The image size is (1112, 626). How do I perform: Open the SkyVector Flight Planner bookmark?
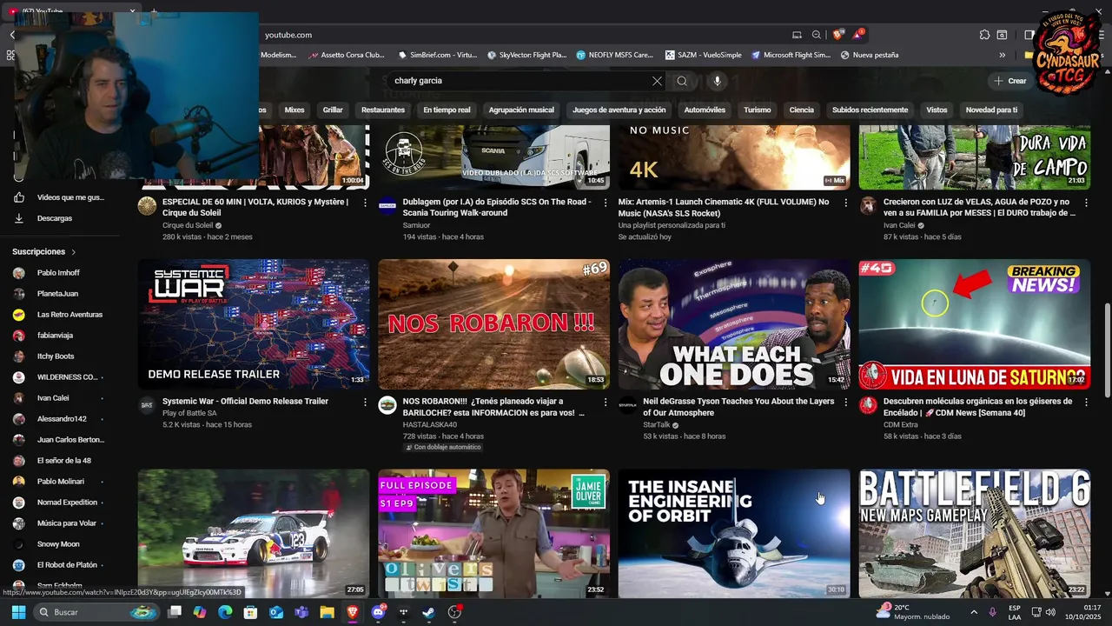coord(527,55)
